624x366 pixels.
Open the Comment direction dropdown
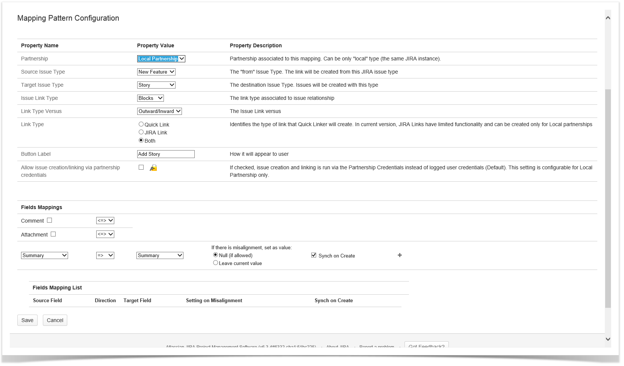(105, 221)
